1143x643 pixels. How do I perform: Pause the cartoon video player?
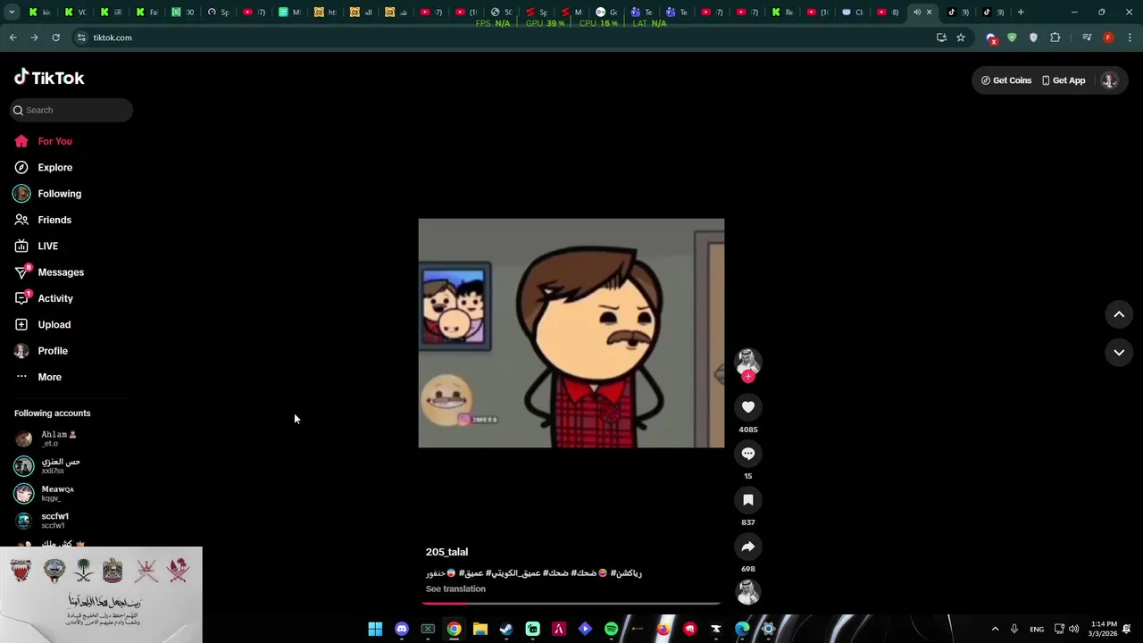click(x=571, y=333)
